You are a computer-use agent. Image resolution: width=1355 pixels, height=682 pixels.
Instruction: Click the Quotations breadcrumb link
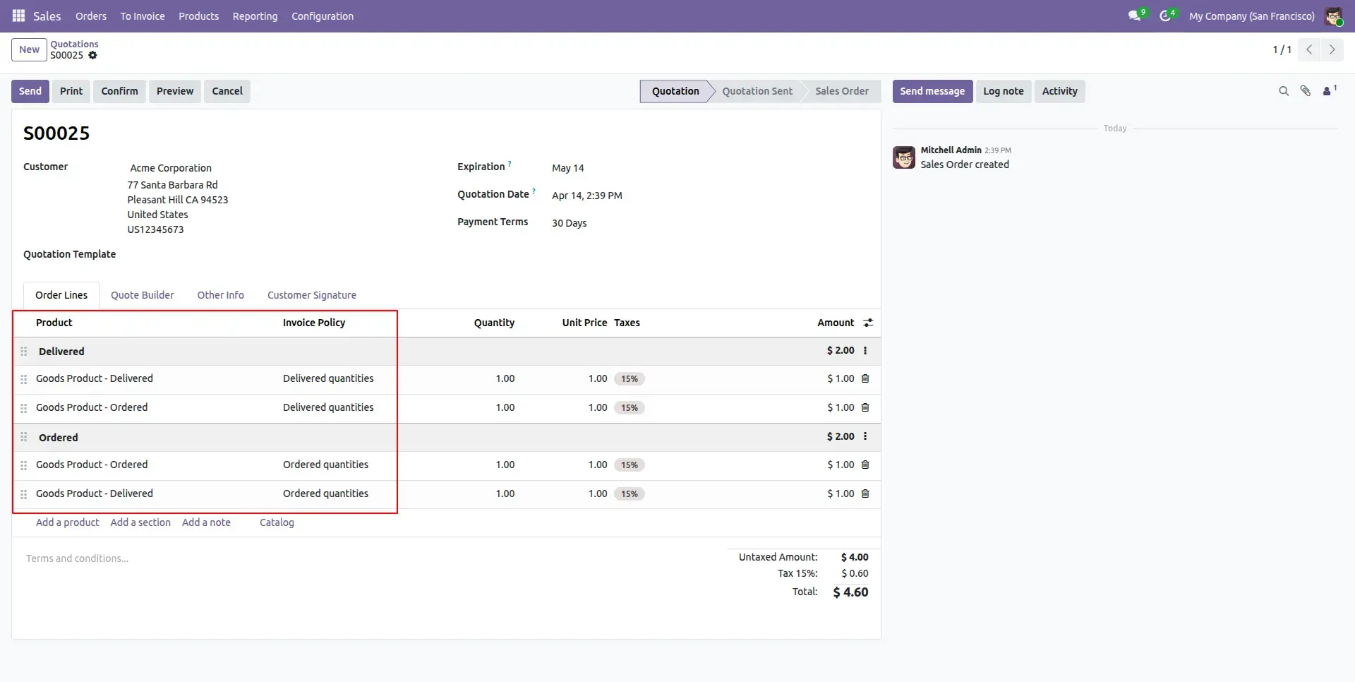click(x=74, y=44)
